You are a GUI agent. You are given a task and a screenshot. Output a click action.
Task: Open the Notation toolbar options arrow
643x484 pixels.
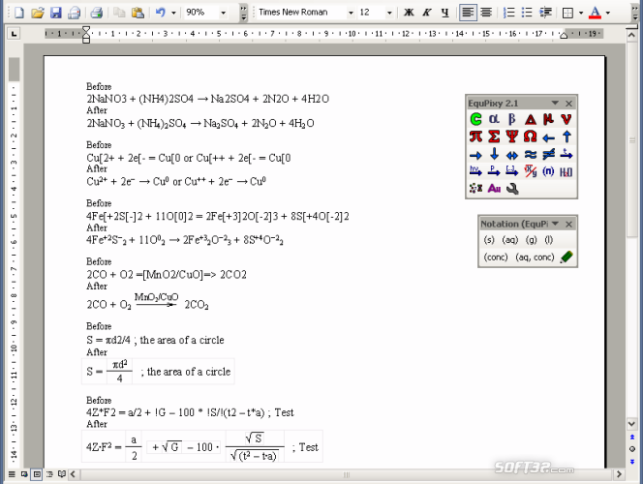(555, 223)
